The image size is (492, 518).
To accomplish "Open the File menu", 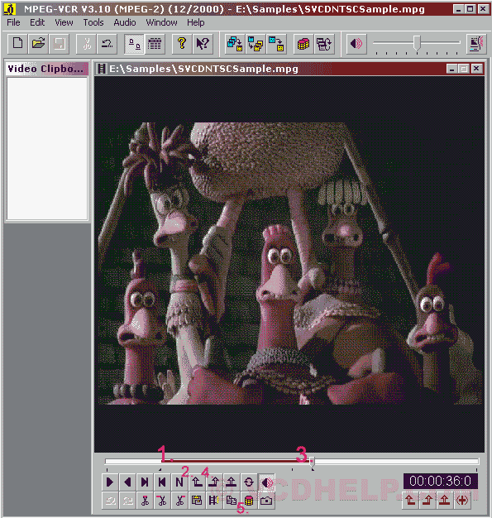I will 13,22.
